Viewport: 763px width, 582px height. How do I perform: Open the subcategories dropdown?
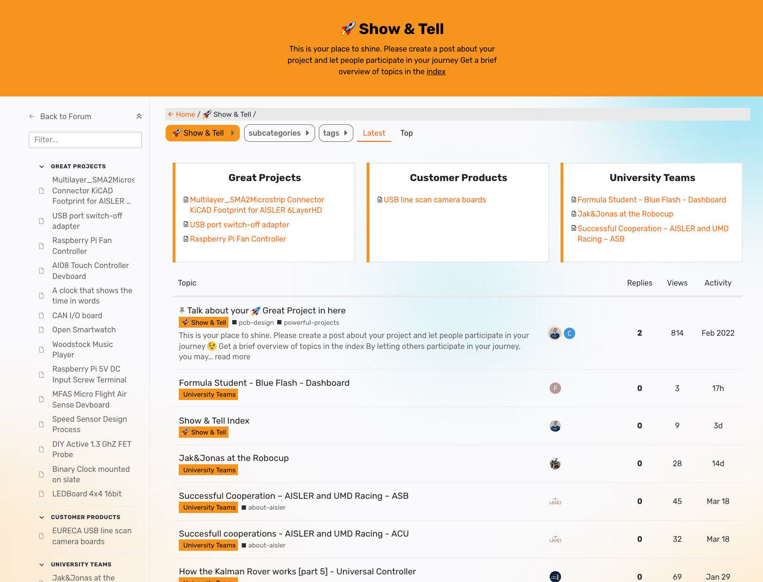279,133
